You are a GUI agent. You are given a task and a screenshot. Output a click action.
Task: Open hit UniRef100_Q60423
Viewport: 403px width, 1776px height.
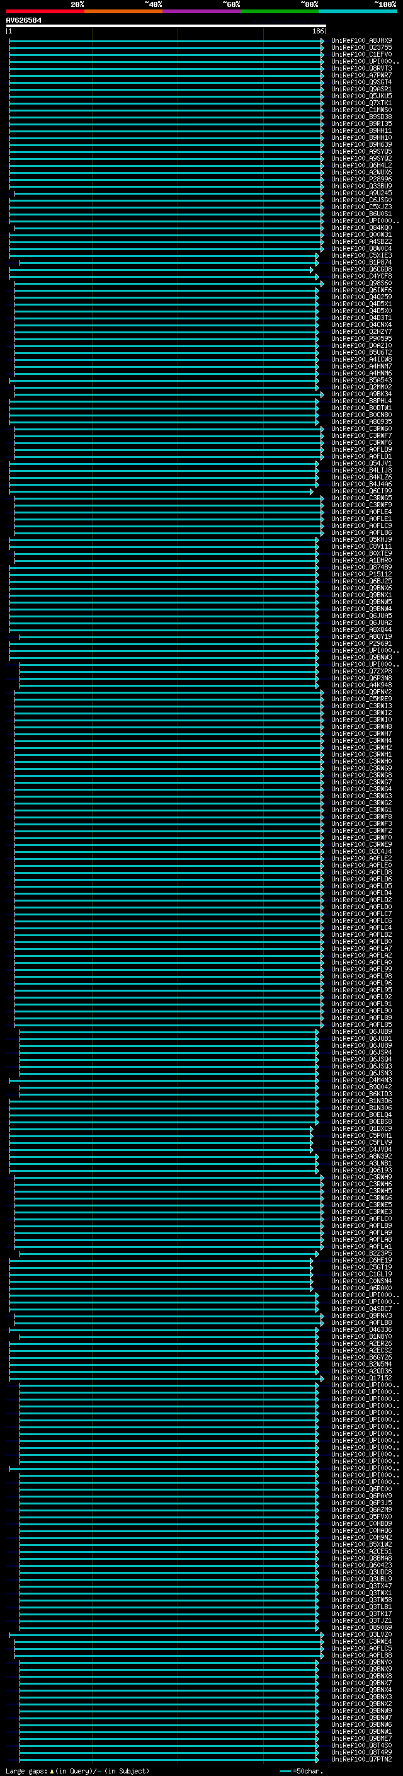[361, 1565]
